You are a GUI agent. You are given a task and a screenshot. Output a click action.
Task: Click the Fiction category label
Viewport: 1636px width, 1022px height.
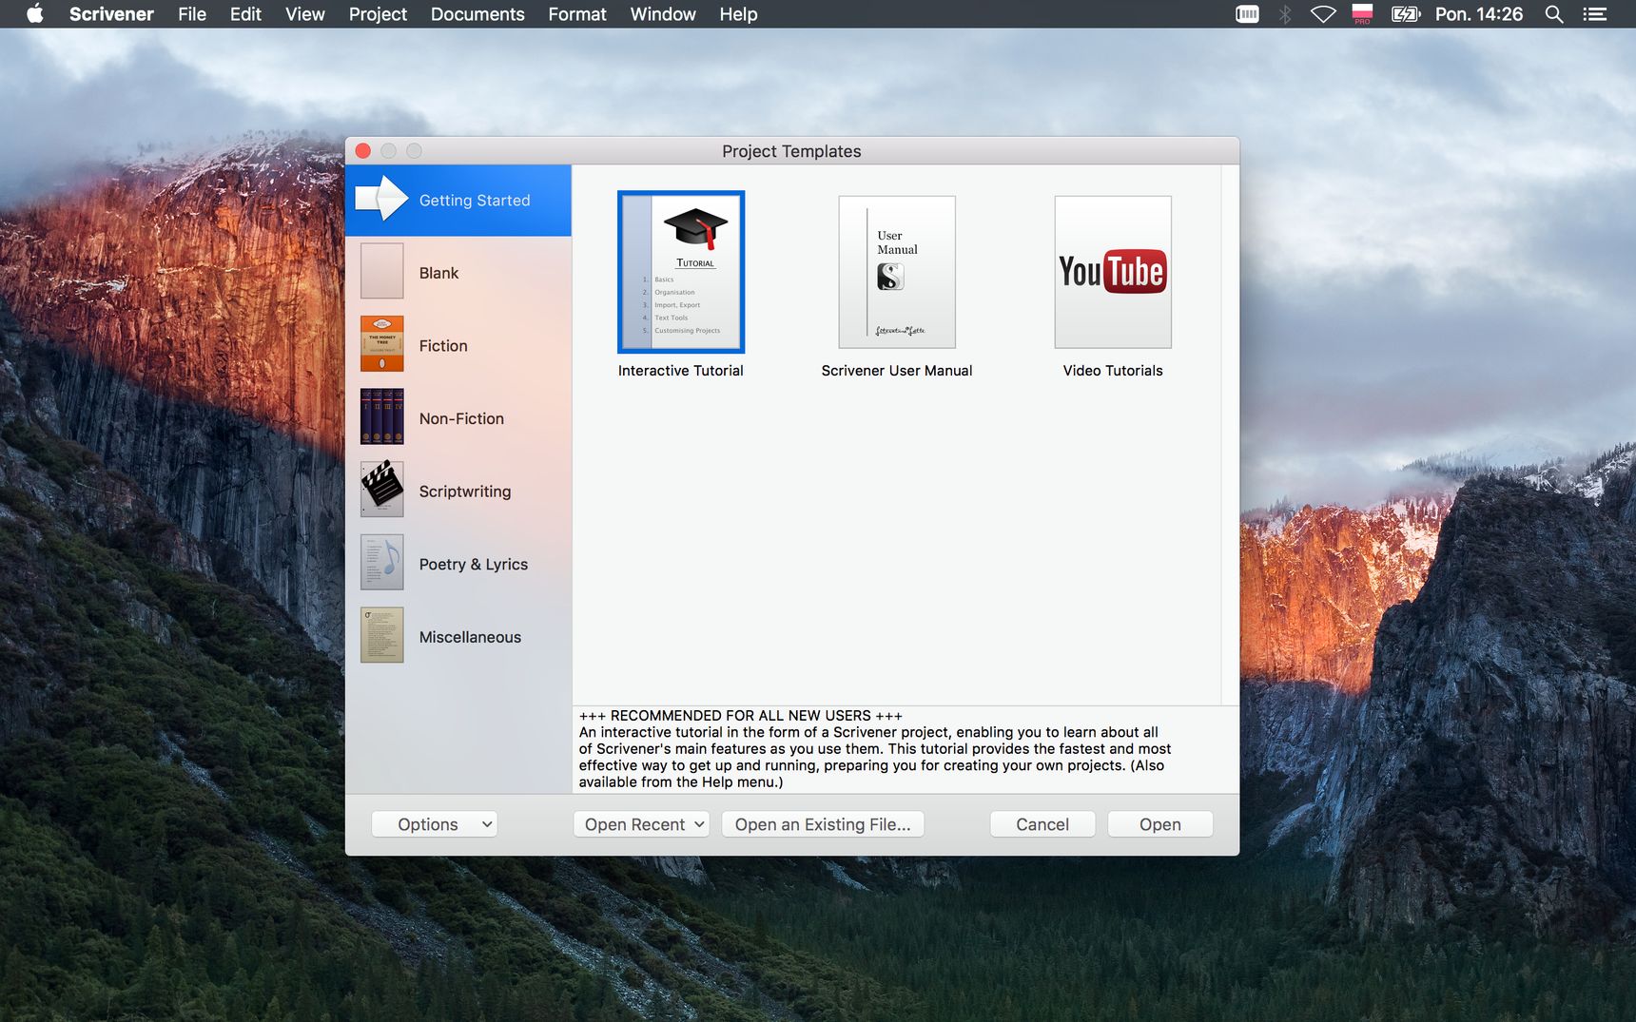tap(443, 346)
